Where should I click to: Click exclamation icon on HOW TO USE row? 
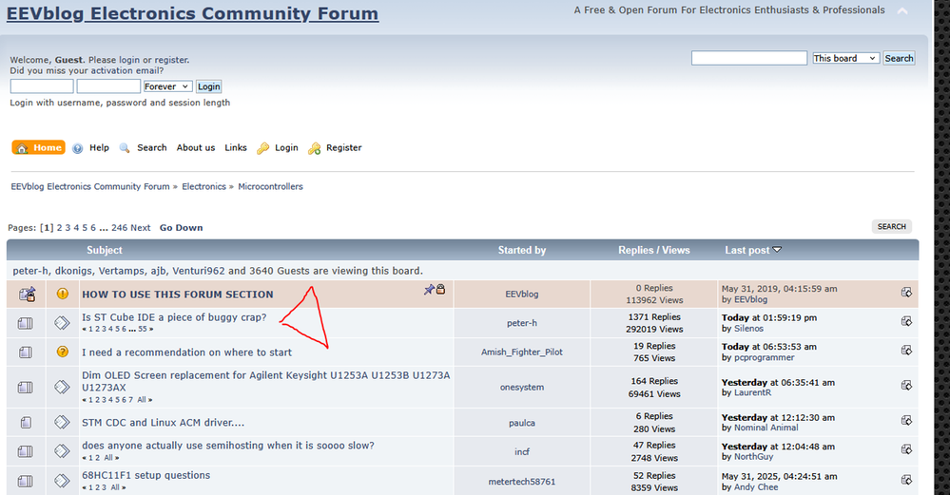coord(63,294)
